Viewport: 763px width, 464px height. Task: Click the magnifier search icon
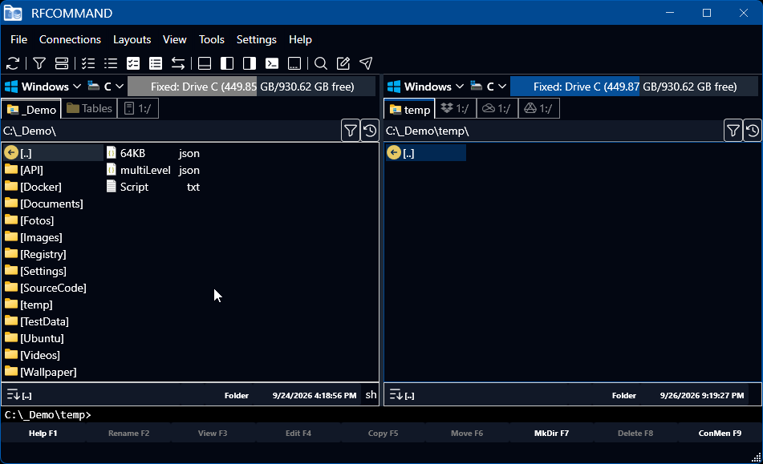pyautogui.click(x=321, y=63)
